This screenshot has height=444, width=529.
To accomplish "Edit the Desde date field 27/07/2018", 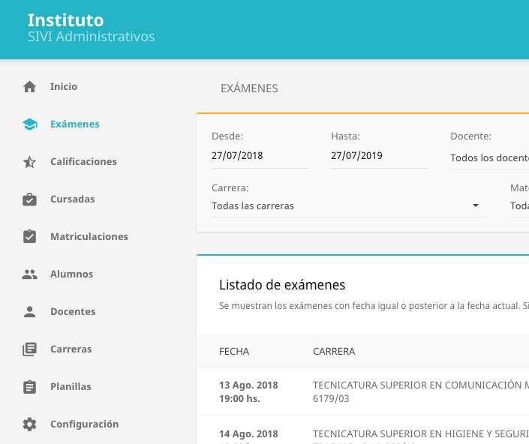I will pos(260,156).
